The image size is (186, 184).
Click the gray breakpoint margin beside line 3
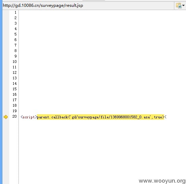pyautogui.click(x=6, y=23)
